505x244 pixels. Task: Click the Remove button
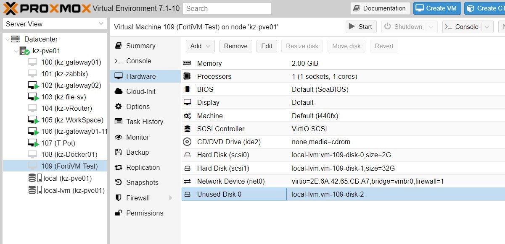click(x=235, y=46)
